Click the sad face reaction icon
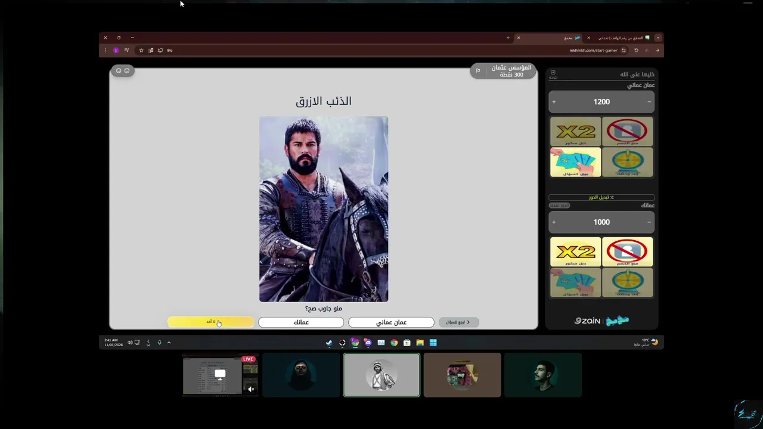Image resolution: width=763 pixels, height=429 pixels. coord(119,71)
